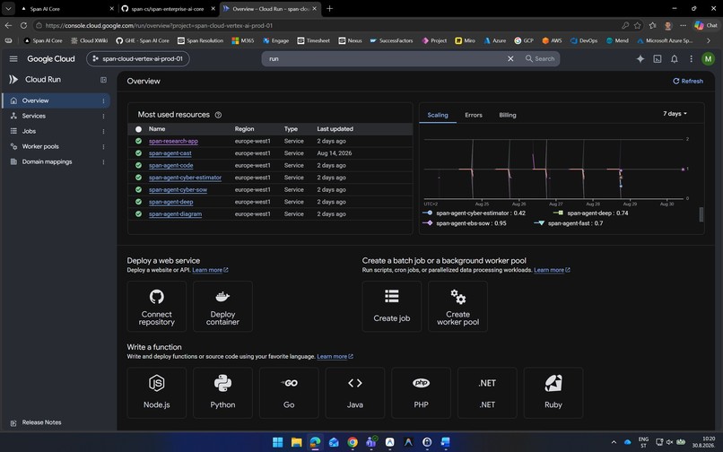Viewport: 723px width, 452px height.
Task: Open Gemini assistant sparkle icon
Action: point(640,58)
